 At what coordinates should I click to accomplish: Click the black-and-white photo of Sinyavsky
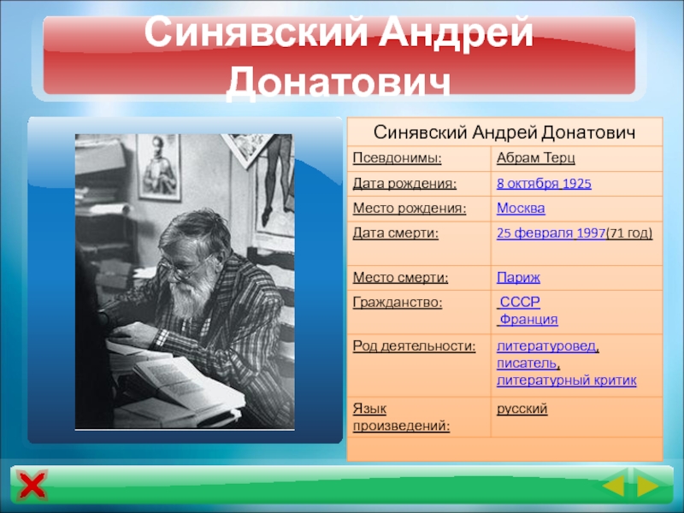tap(185, 282)
